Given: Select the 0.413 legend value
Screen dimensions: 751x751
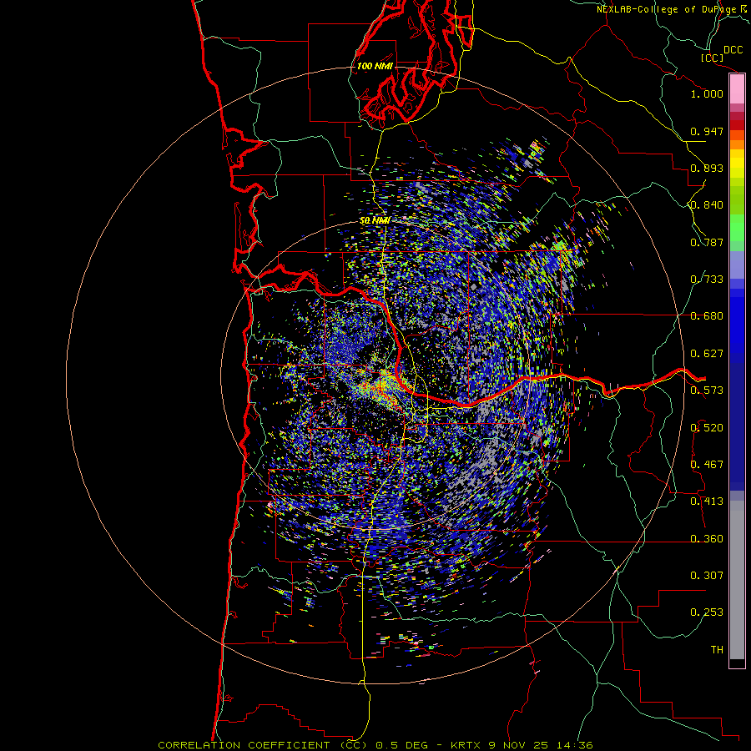Looking at the screenshot, I should click(x=707, y=502).
